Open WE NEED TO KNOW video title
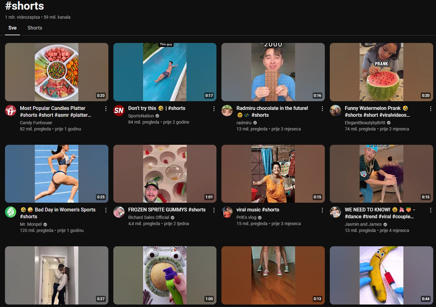Screen dimensions: 436x307 click(367, 210)
